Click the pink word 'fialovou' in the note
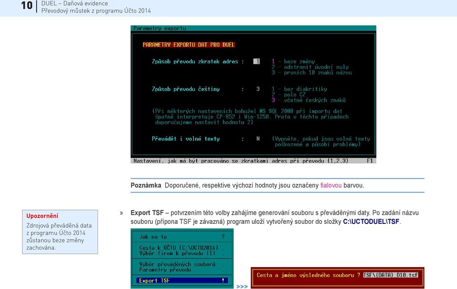457x289 pixels. [x=331, y=185]
